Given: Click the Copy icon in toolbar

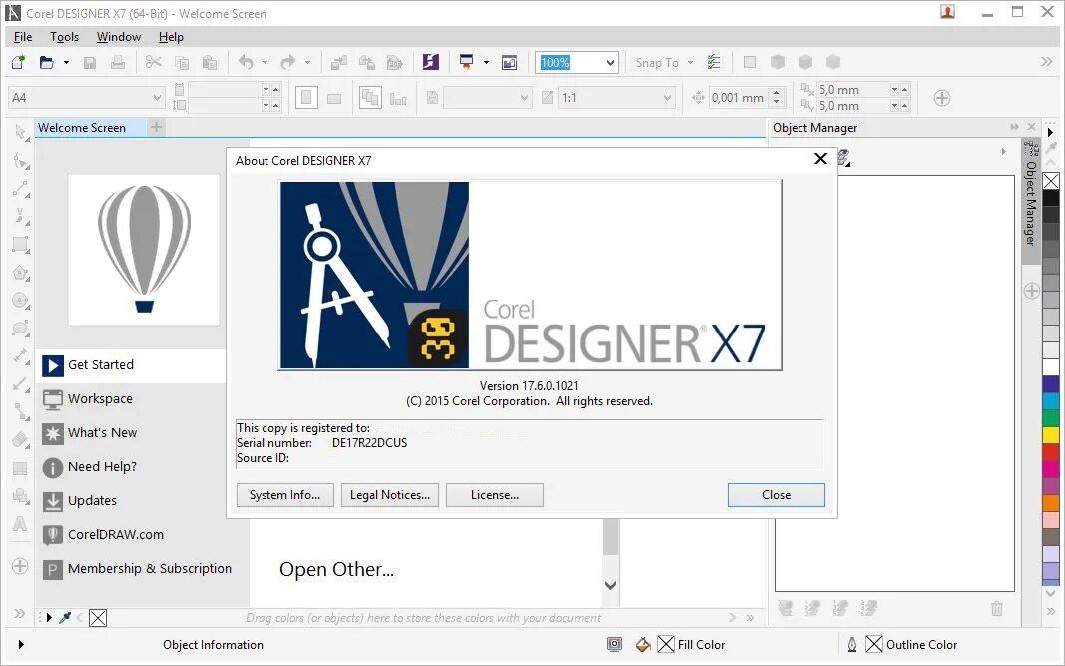Looking at the screenshot, I should (x=182, y=63).
